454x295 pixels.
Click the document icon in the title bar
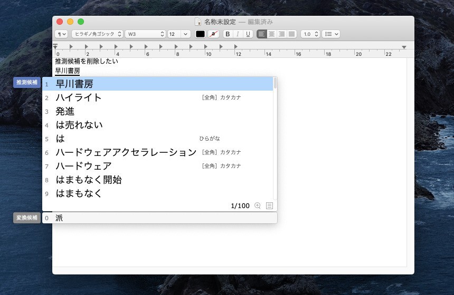(x=198, y=22)
